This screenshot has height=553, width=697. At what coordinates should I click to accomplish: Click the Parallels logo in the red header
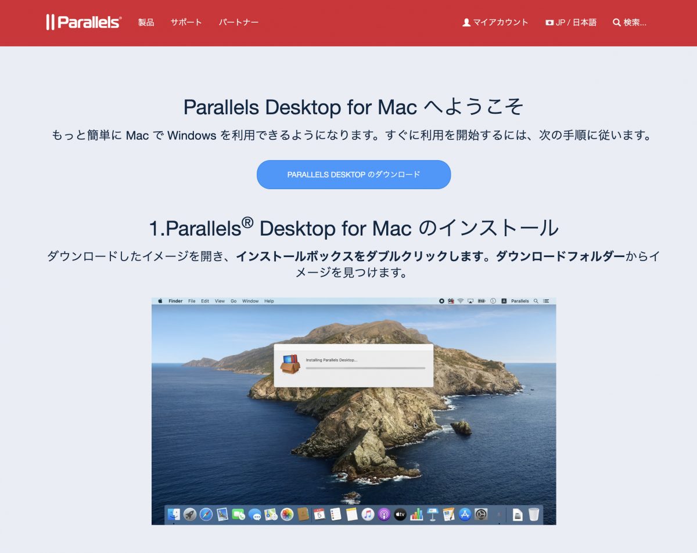[x=84, y=22]
